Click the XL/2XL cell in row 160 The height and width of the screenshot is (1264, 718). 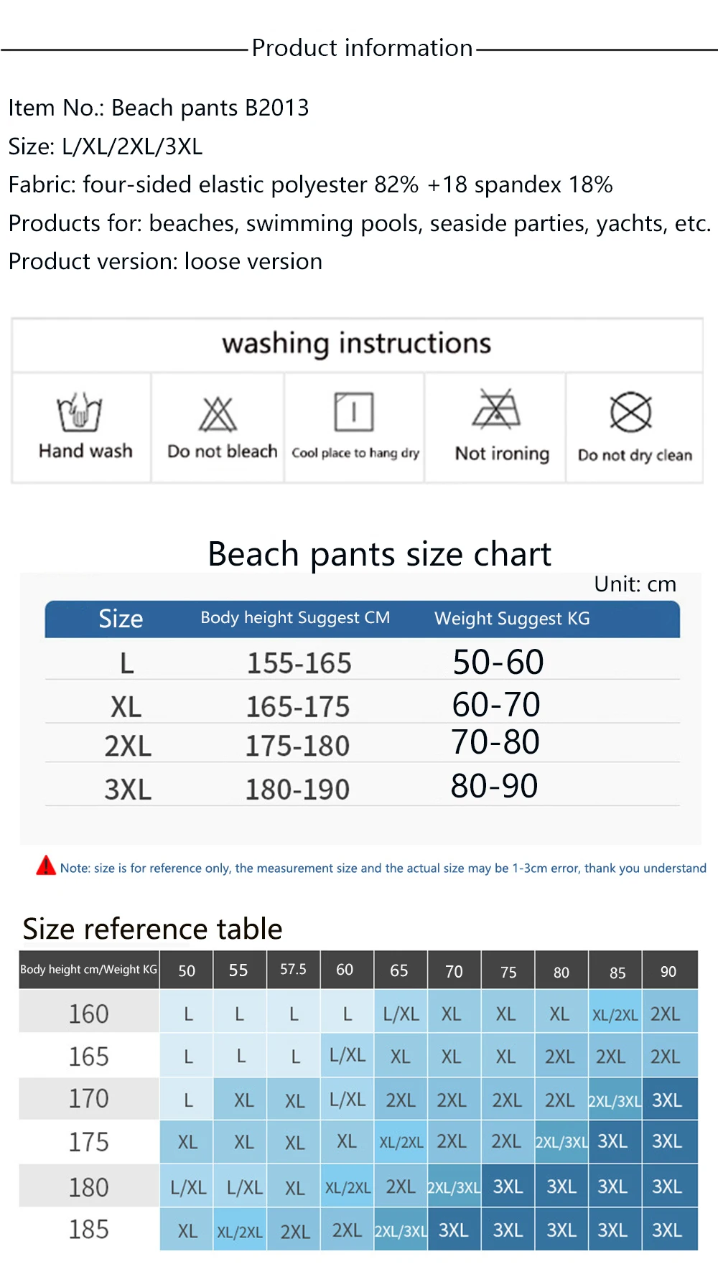tap(615, 1014)
